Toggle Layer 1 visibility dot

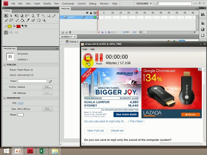click(x=87, y=17)
